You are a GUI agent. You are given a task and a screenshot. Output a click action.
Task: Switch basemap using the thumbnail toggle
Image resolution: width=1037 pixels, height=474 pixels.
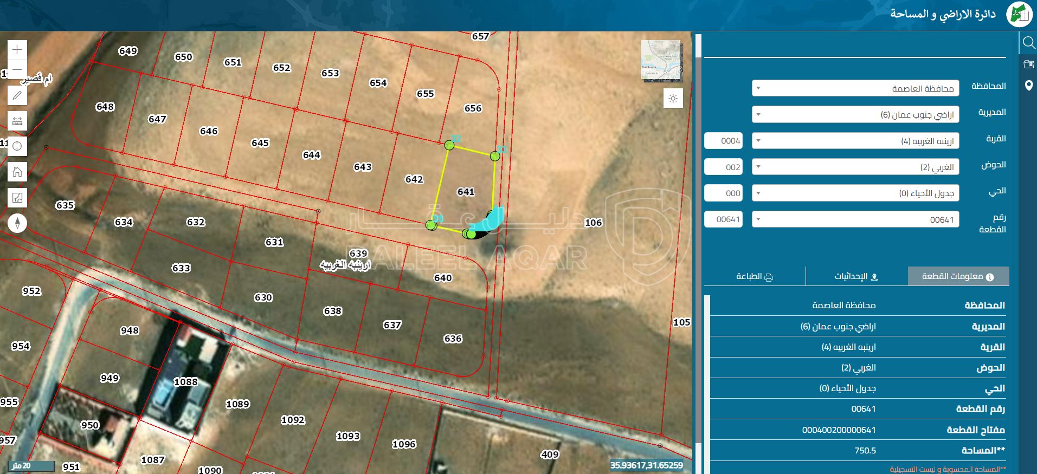661,60
